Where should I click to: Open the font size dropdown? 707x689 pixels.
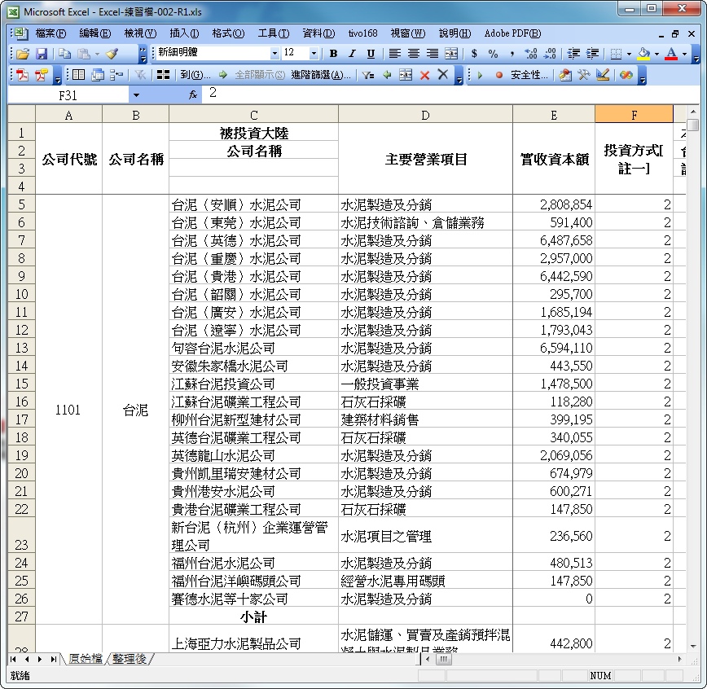(x=314, y=53)
